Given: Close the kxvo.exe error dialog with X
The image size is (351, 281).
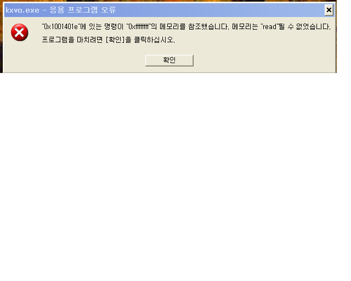Looking at the screenshot, I should point(329,10).
